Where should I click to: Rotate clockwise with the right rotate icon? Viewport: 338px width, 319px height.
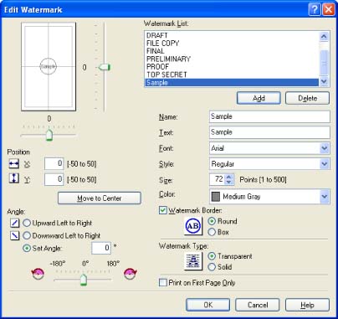point(131,274)
